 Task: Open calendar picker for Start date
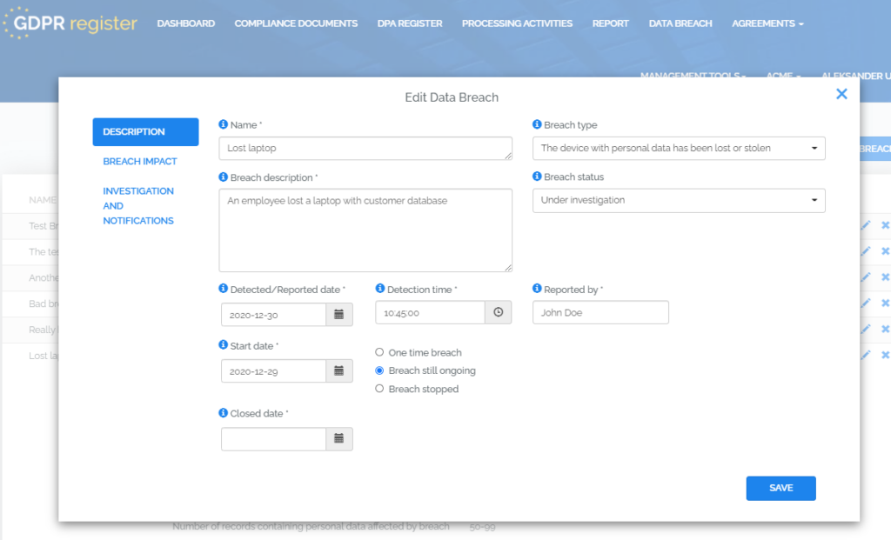tap(339, 371)
